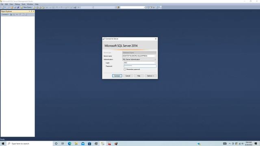The height and width of the screenshot is (146, 260).
Task: Open the Help menu in menu bar
Action: [x=37, y=4]
